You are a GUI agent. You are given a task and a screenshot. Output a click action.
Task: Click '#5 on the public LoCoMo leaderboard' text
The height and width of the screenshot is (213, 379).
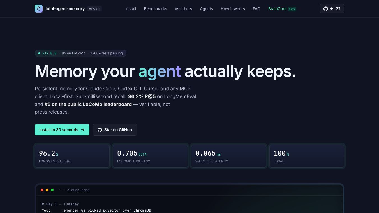pyautogui.click(x=88, y=104)
